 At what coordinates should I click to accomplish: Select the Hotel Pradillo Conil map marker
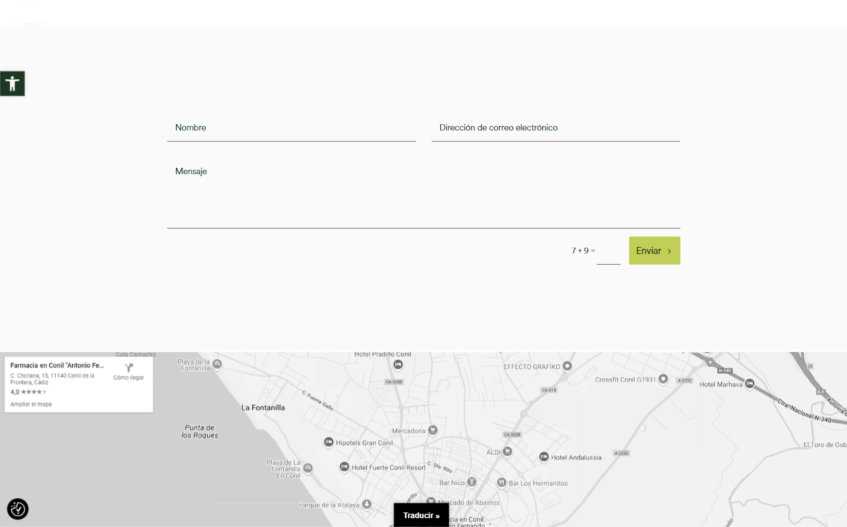398,364
